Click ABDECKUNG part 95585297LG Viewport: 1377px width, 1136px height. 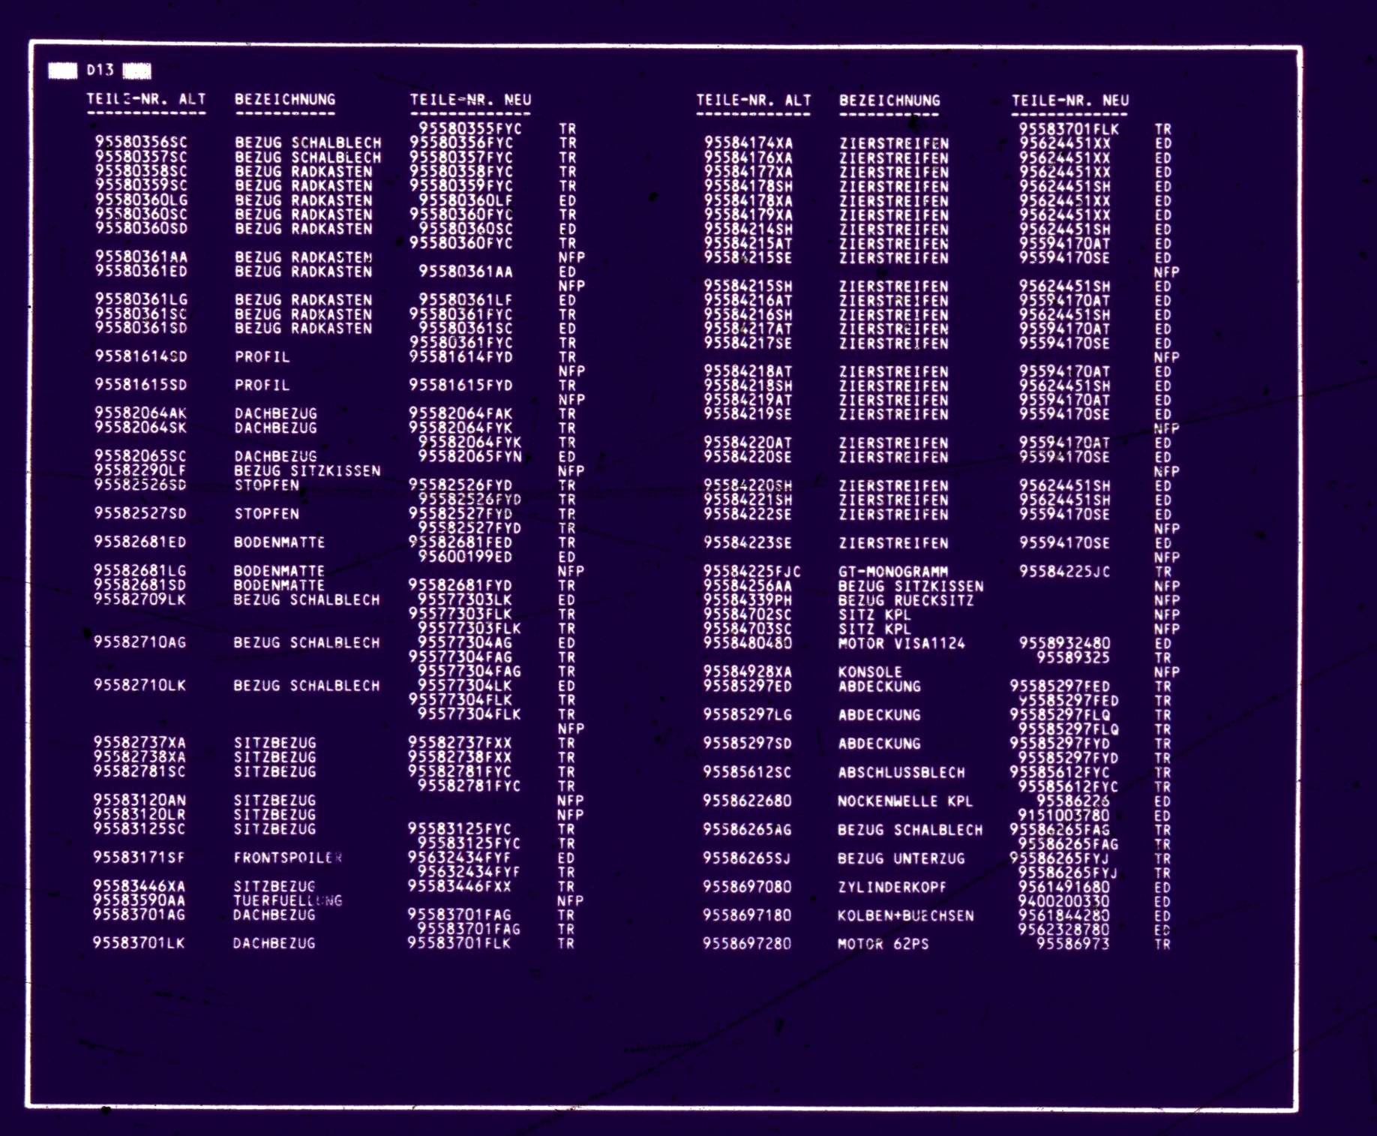(747, 715)
